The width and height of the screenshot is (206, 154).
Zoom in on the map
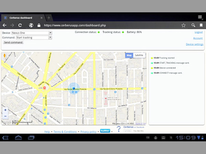click(x=5, y=110)
